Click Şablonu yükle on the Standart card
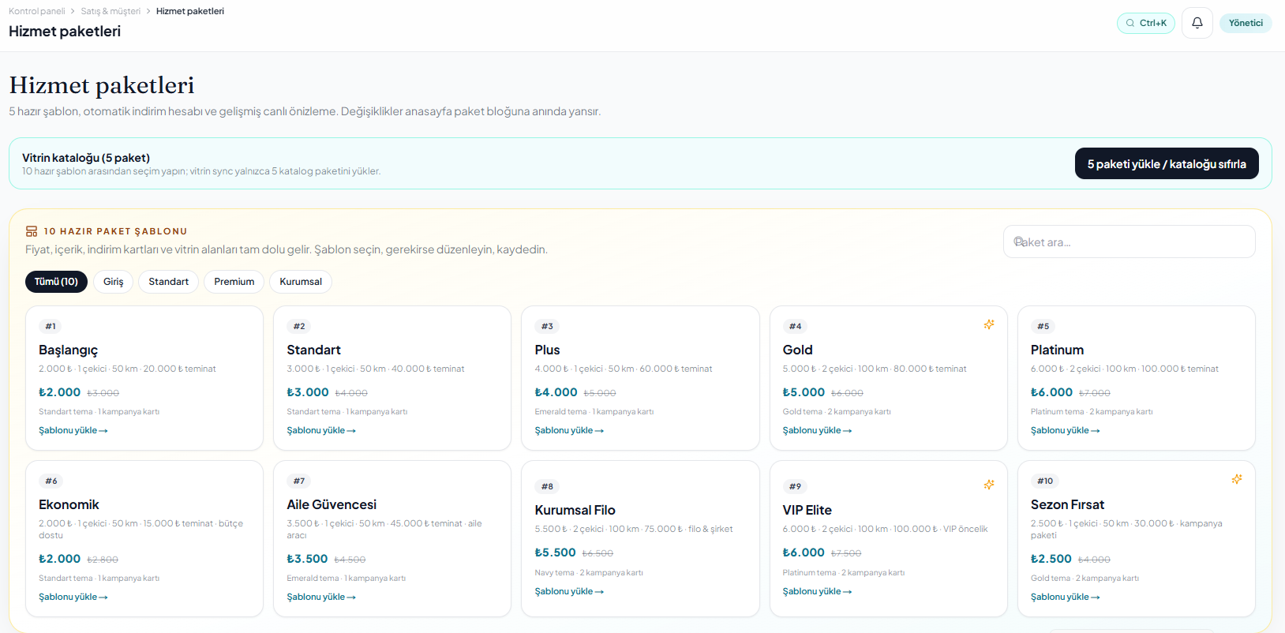Viewport: 1285px width, 633px height. point(321,430)
